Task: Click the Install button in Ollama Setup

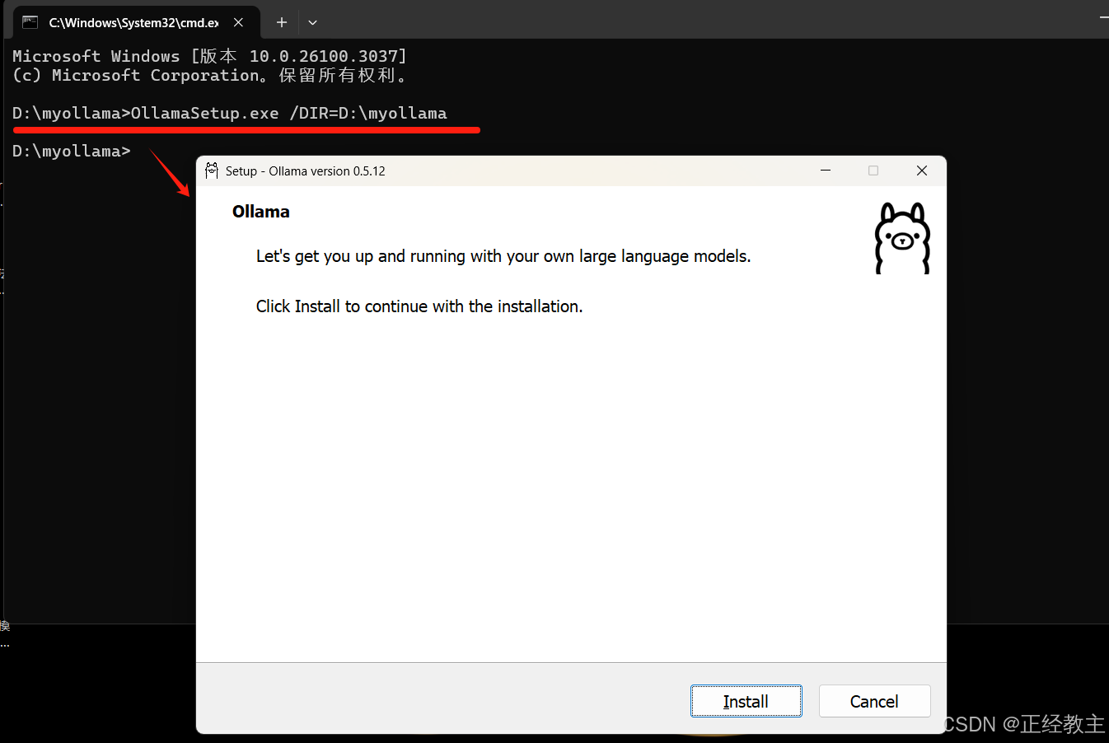Action: pos(746,701)
